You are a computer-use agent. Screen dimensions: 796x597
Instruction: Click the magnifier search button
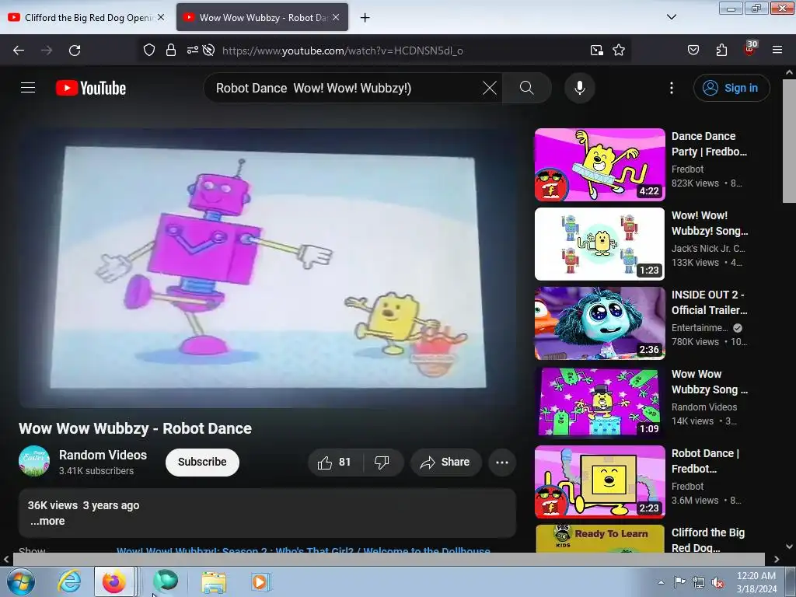(x=526, y=88)
